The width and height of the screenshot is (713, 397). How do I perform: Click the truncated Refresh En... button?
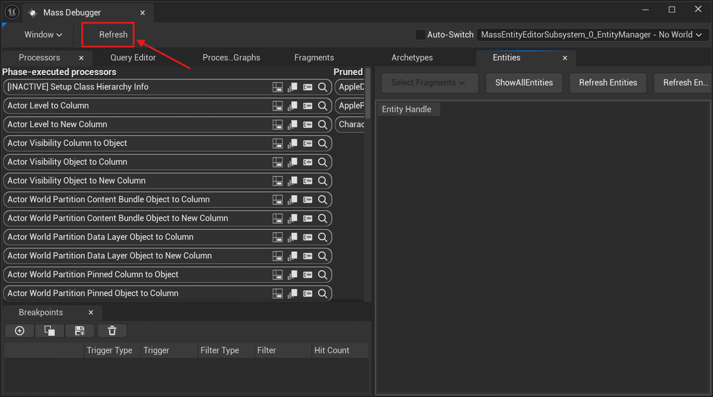683,82
